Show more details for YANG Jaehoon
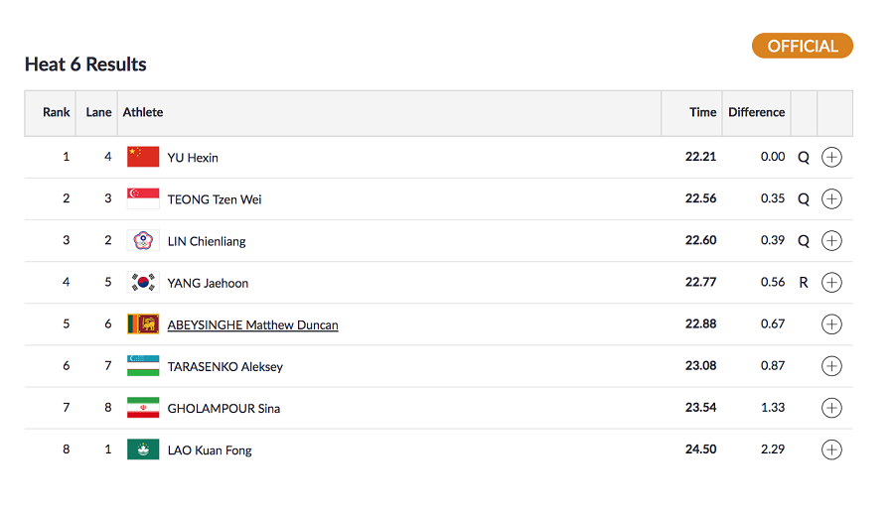 831,283
